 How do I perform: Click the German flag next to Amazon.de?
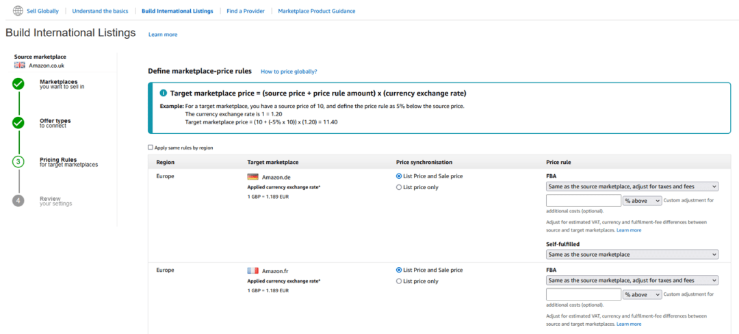252,177
